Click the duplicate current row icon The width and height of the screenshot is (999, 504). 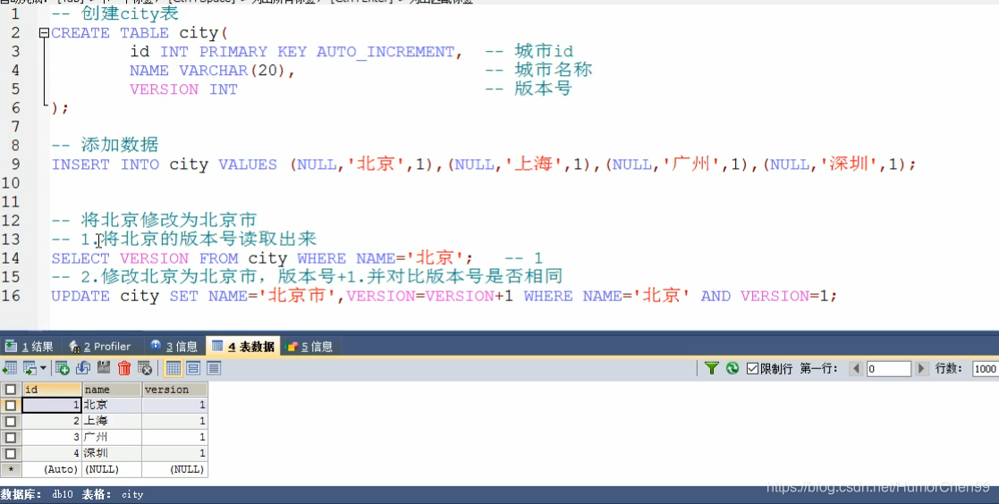(x=83, y=368)
